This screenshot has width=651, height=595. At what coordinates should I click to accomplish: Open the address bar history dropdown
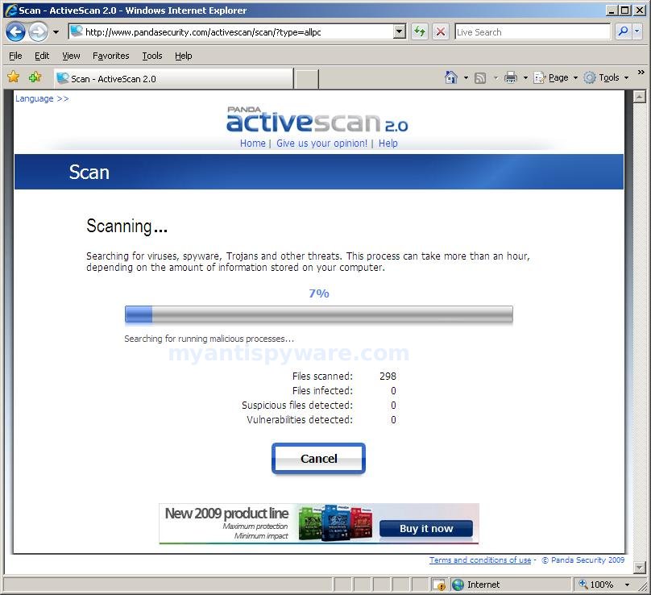pyautogui.click(x=400, y=31)
